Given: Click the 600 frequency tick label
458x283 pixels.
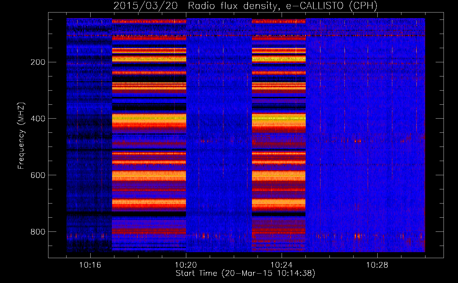Looking at the screenshot, I should coord(38,175).
